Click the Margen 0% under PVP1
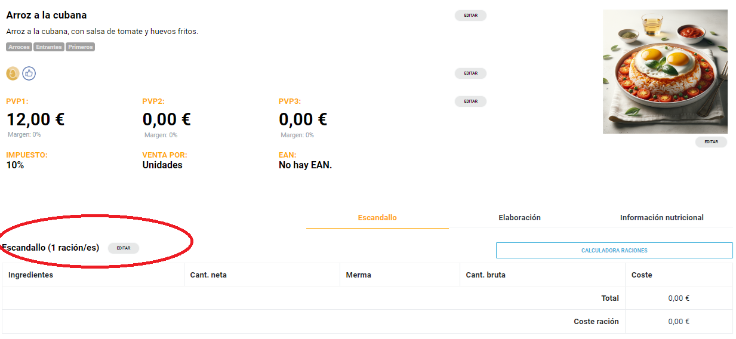 click(24, 135)
